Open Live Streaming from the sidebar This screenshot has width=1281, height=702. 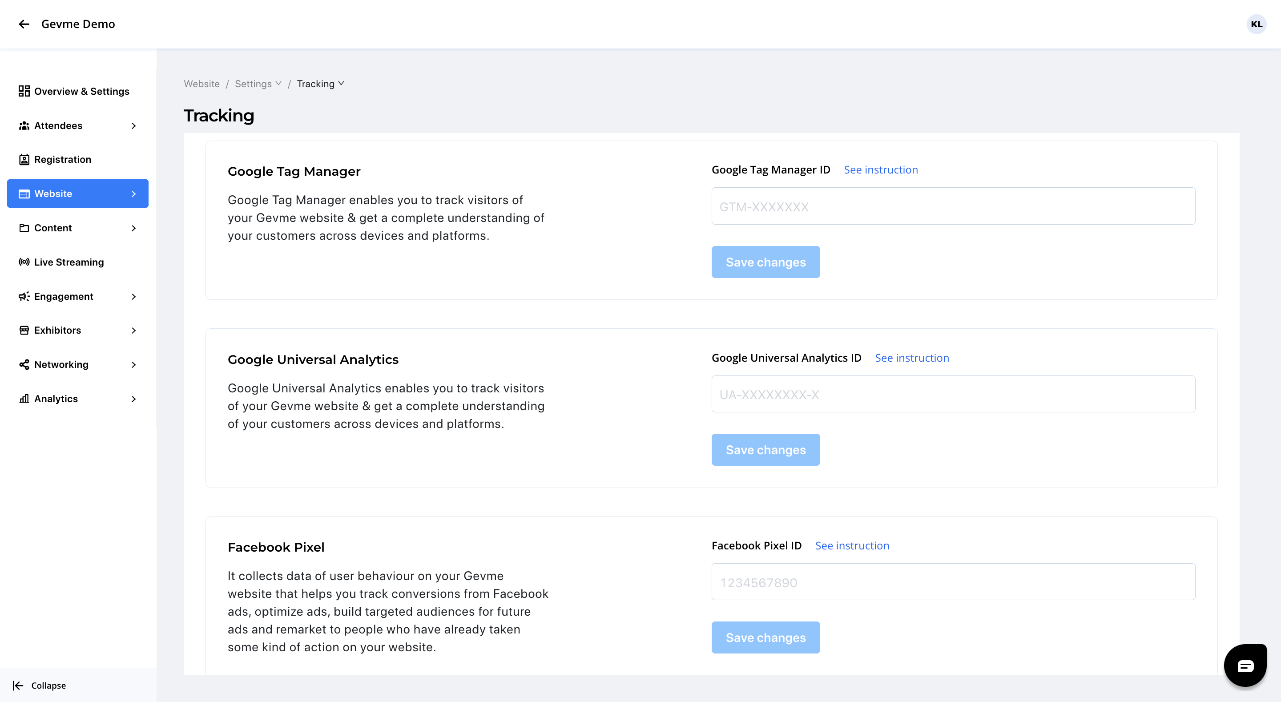[x=69, y=262]
